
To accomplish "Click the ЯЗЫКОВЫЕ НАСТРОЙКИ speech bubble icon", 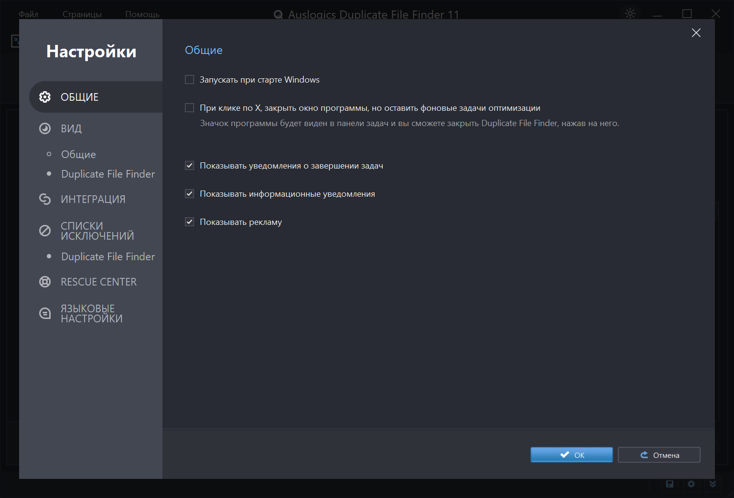I will [45, 313].
